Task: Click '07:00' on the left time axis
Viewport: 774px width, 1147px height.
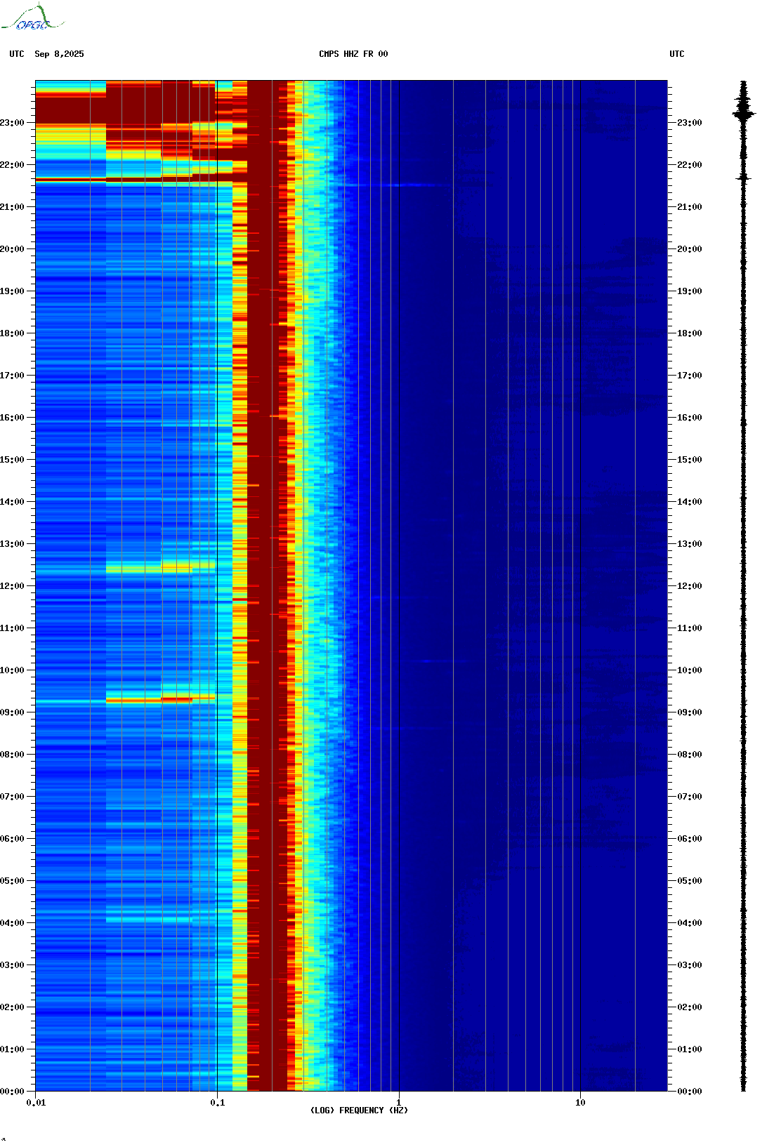Action: (12, 797)
